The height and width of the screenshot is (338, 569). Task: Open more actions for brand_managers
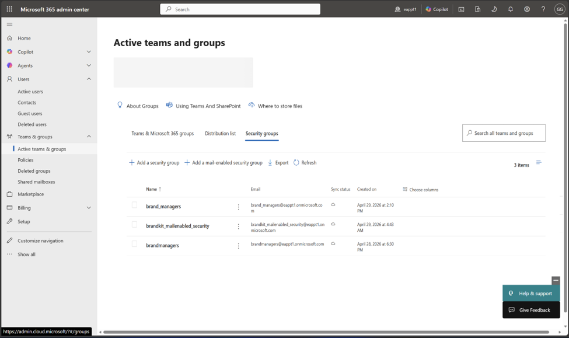pos(239,207)
